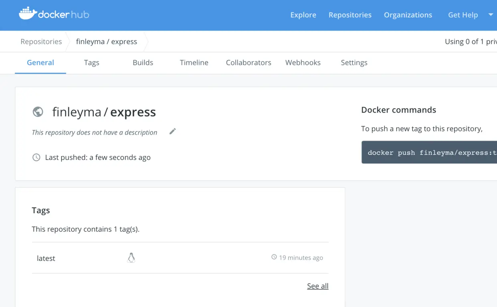
Task: Click the Repositories breadcrumb link
Action: (x=41, y=42)
